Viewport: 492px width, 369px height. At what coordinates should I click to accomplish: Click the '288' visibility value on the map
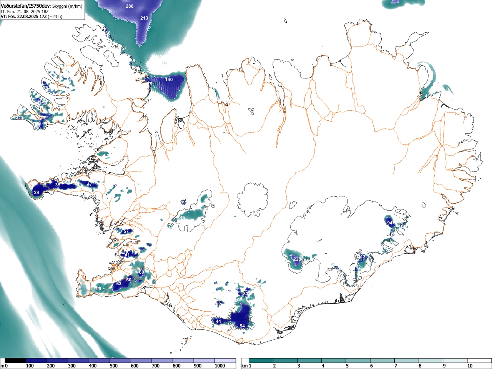[130, 6]
